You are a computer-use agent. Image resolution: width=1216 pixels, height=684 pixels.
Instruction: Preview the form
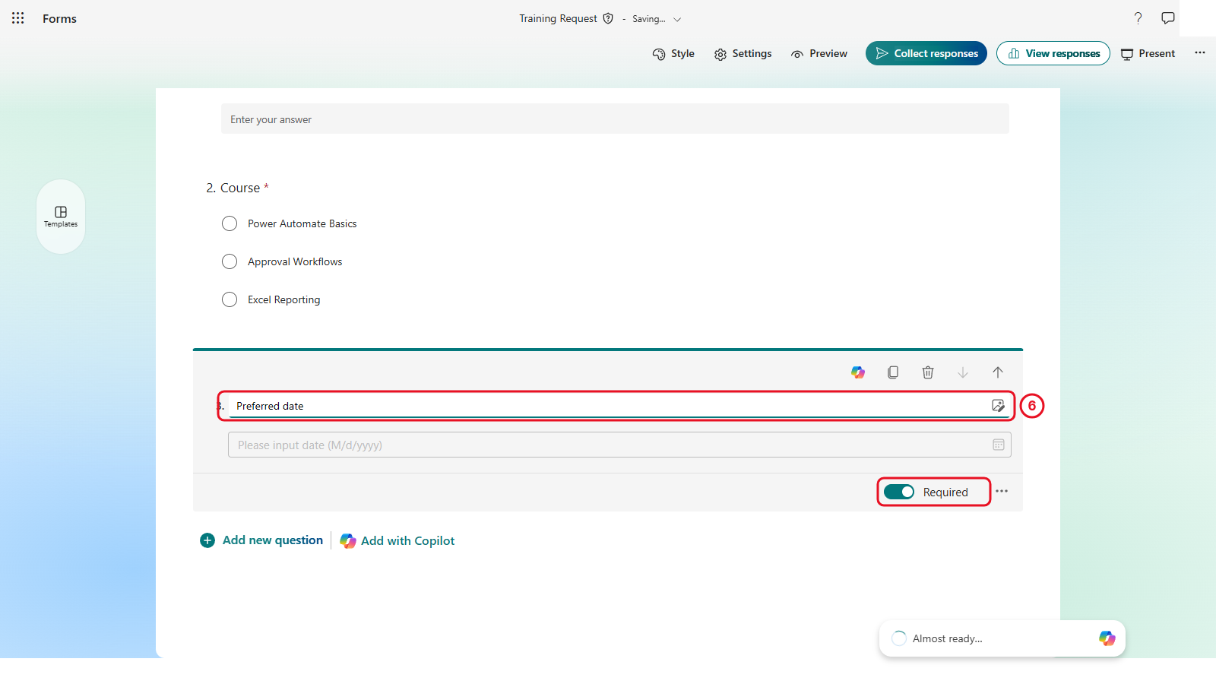[819, 54]
